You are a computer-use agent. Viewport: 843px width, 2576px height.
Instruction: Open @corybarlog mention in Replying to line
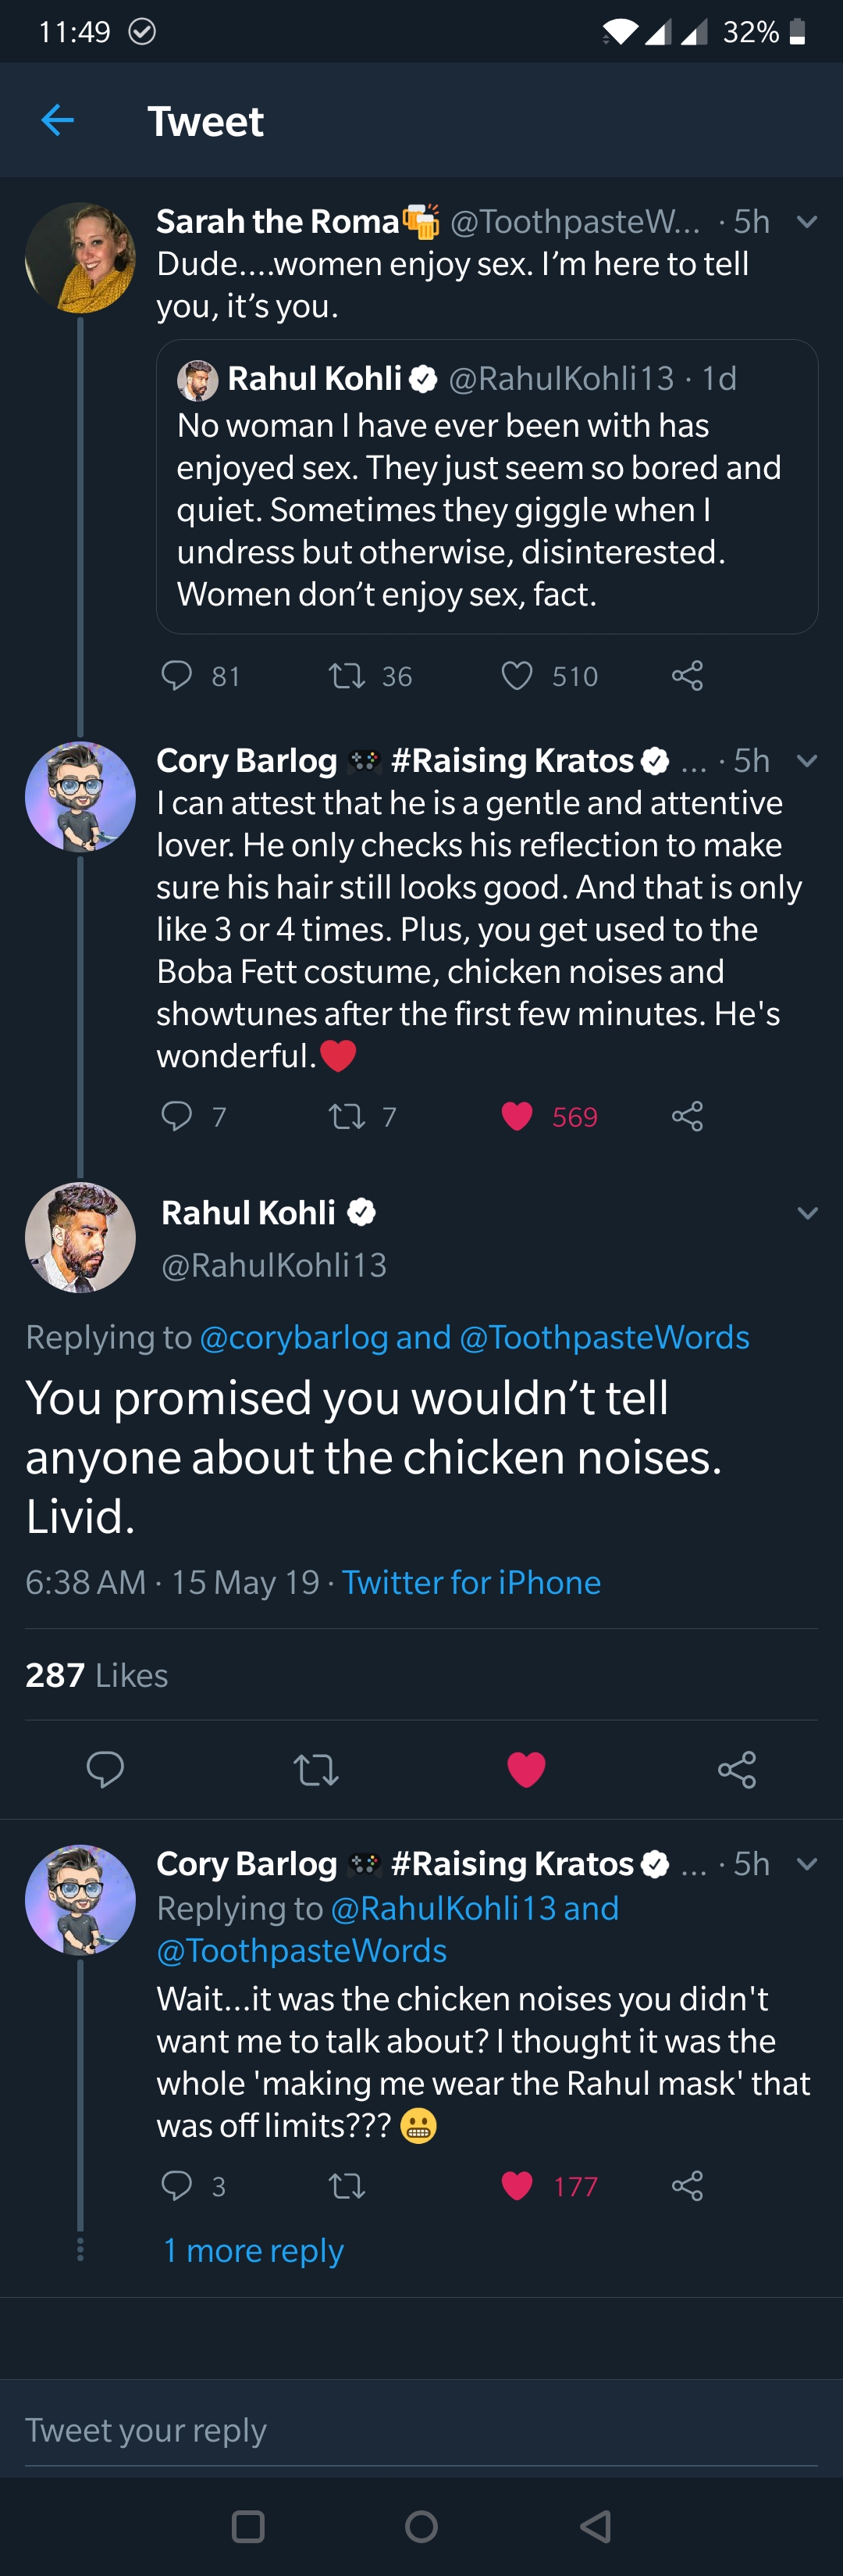point(293,1337)
